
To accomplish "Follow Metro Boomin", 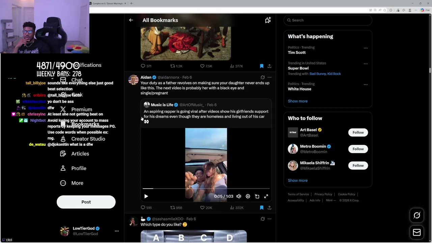I will pos(358,149).
